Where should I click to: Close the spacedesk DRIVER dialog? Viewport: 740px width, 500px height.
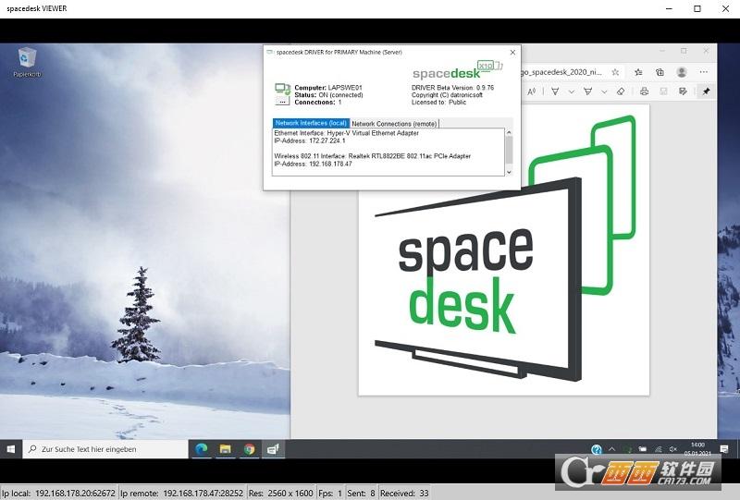tap(512, 53)
